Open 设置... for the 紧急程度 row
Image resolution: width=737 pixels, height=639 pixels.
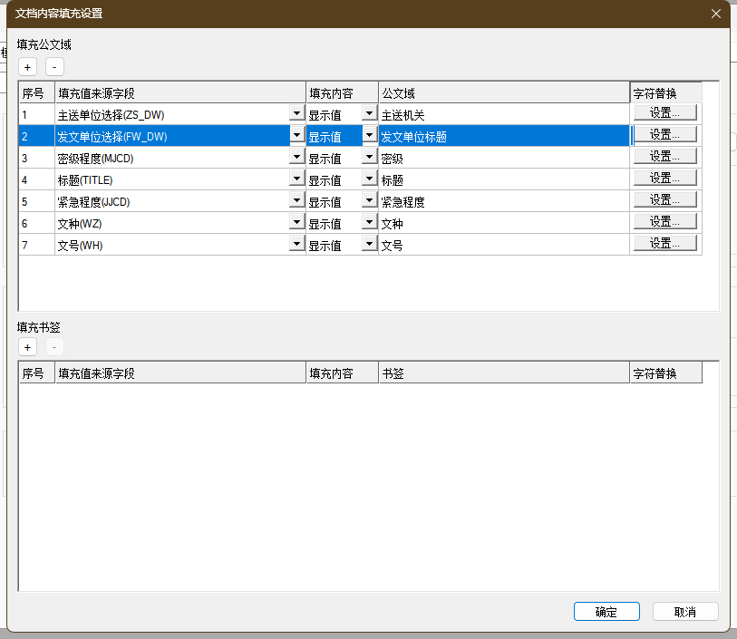pyautogui.click(x=664, y=200)
